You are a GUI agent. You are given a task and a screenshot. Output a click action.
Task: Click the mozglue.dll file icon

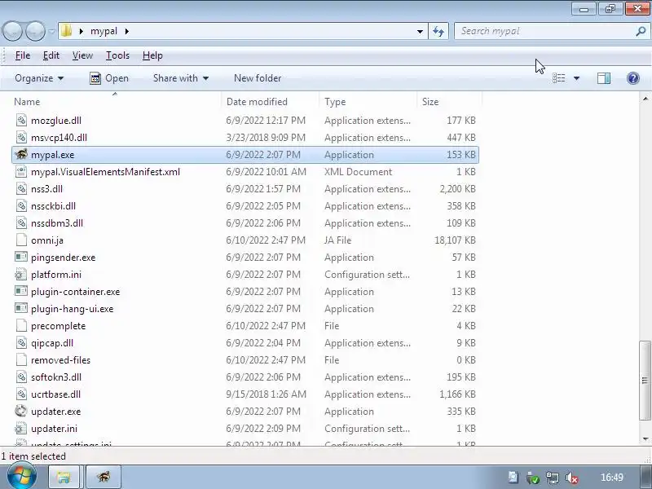point(21,120)
